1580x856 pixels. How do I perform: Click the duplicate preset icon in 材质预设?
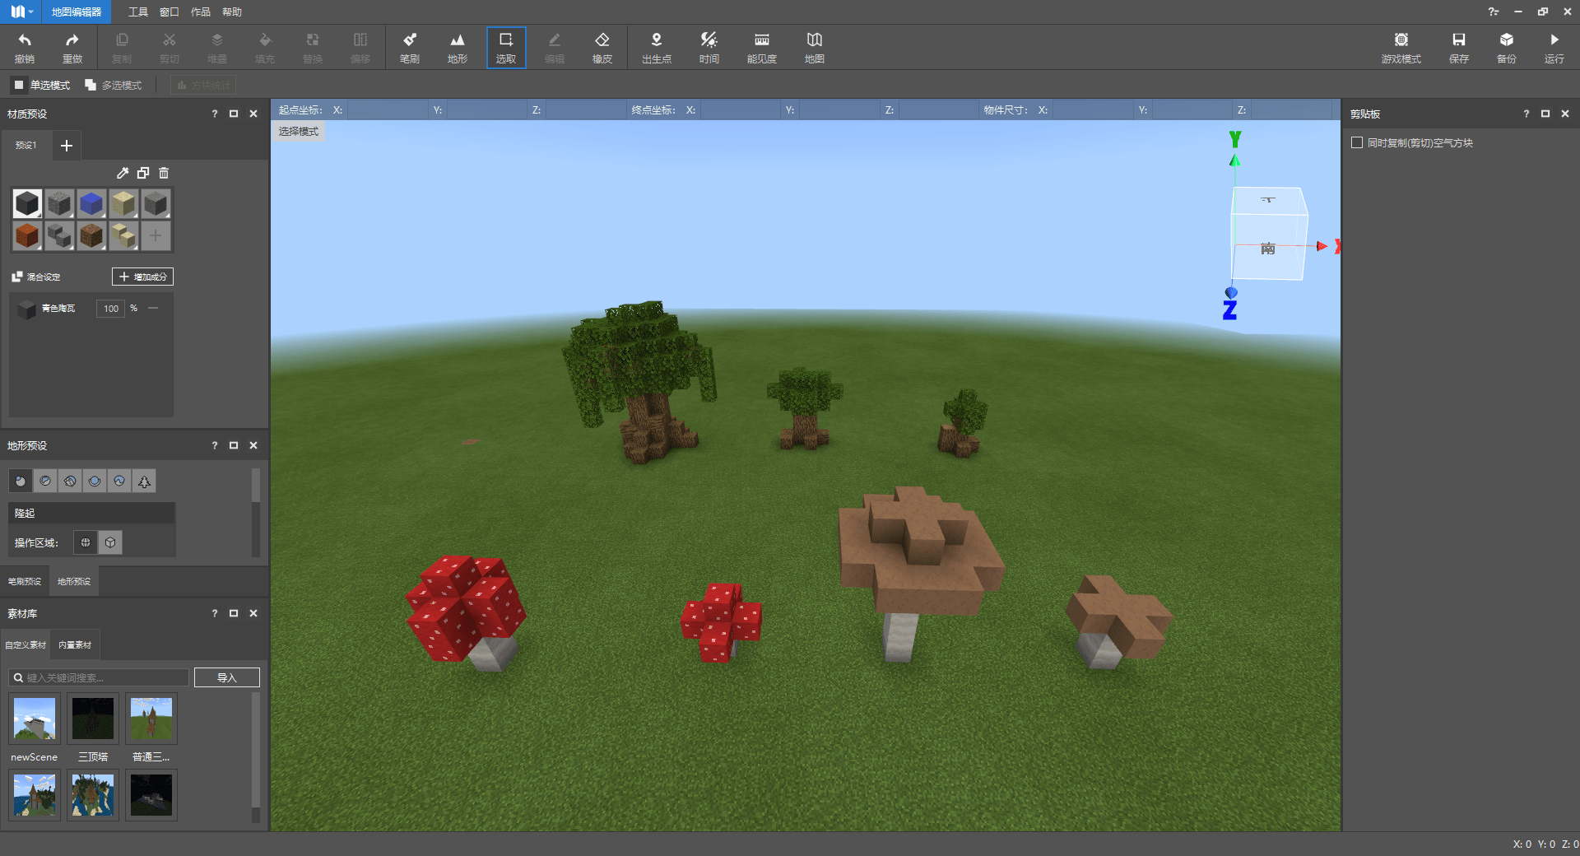[143, 173]
